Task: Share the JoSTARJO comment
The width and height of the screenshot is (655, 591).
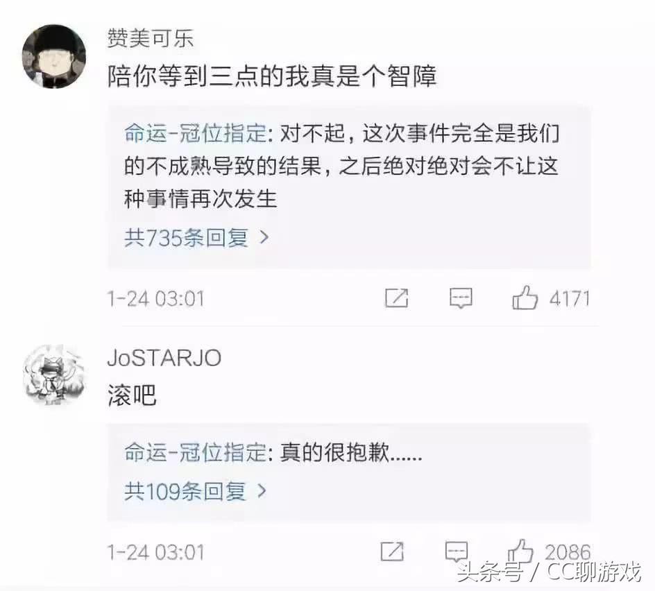Action: point(392,551)
